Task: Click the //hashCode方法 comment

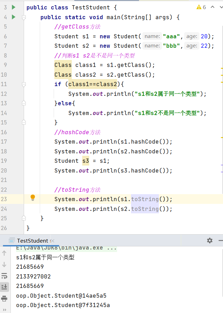Action: click(77, 132)
